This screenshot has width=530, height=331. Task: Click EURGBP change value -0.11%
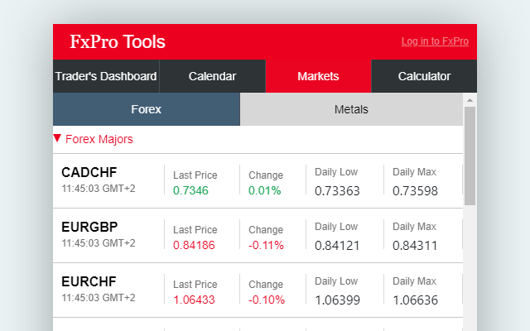(x=266, y=245)
